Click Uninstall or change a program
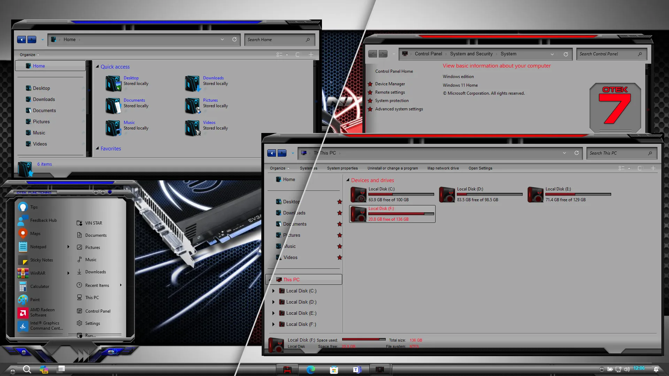This screenshot has height=376, width=669. (x=393, y=168)
